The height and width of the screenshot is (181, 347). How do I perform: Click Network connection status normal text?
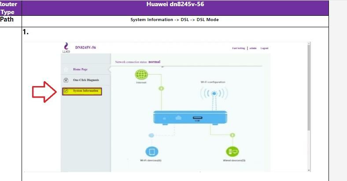(138, 62)
